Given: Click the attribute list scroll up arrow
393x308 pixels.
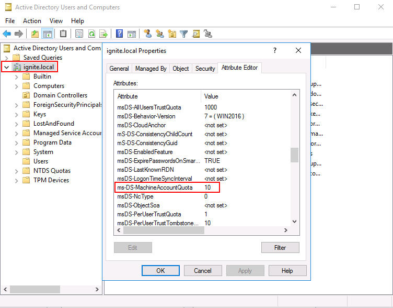Looking at the screenshot, I should coord(295,95).
